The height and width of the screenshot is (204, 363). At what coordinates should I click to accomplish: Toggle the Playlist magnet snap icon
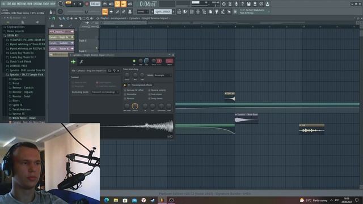pos(54,18)
